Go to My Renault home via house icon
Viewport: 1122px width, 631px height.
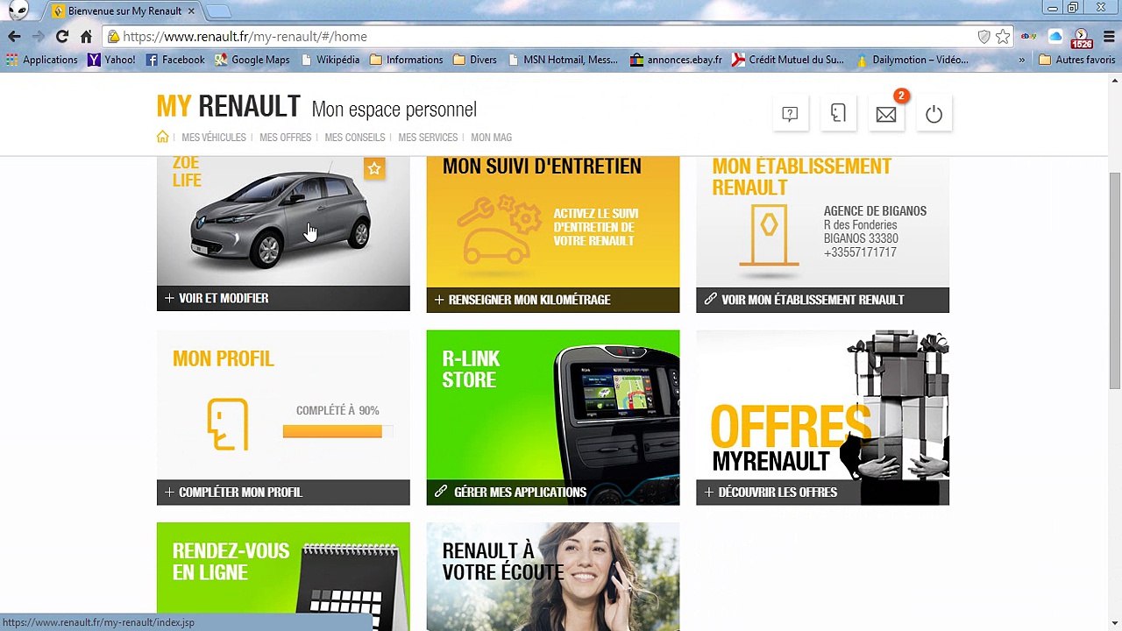(162, 137)
